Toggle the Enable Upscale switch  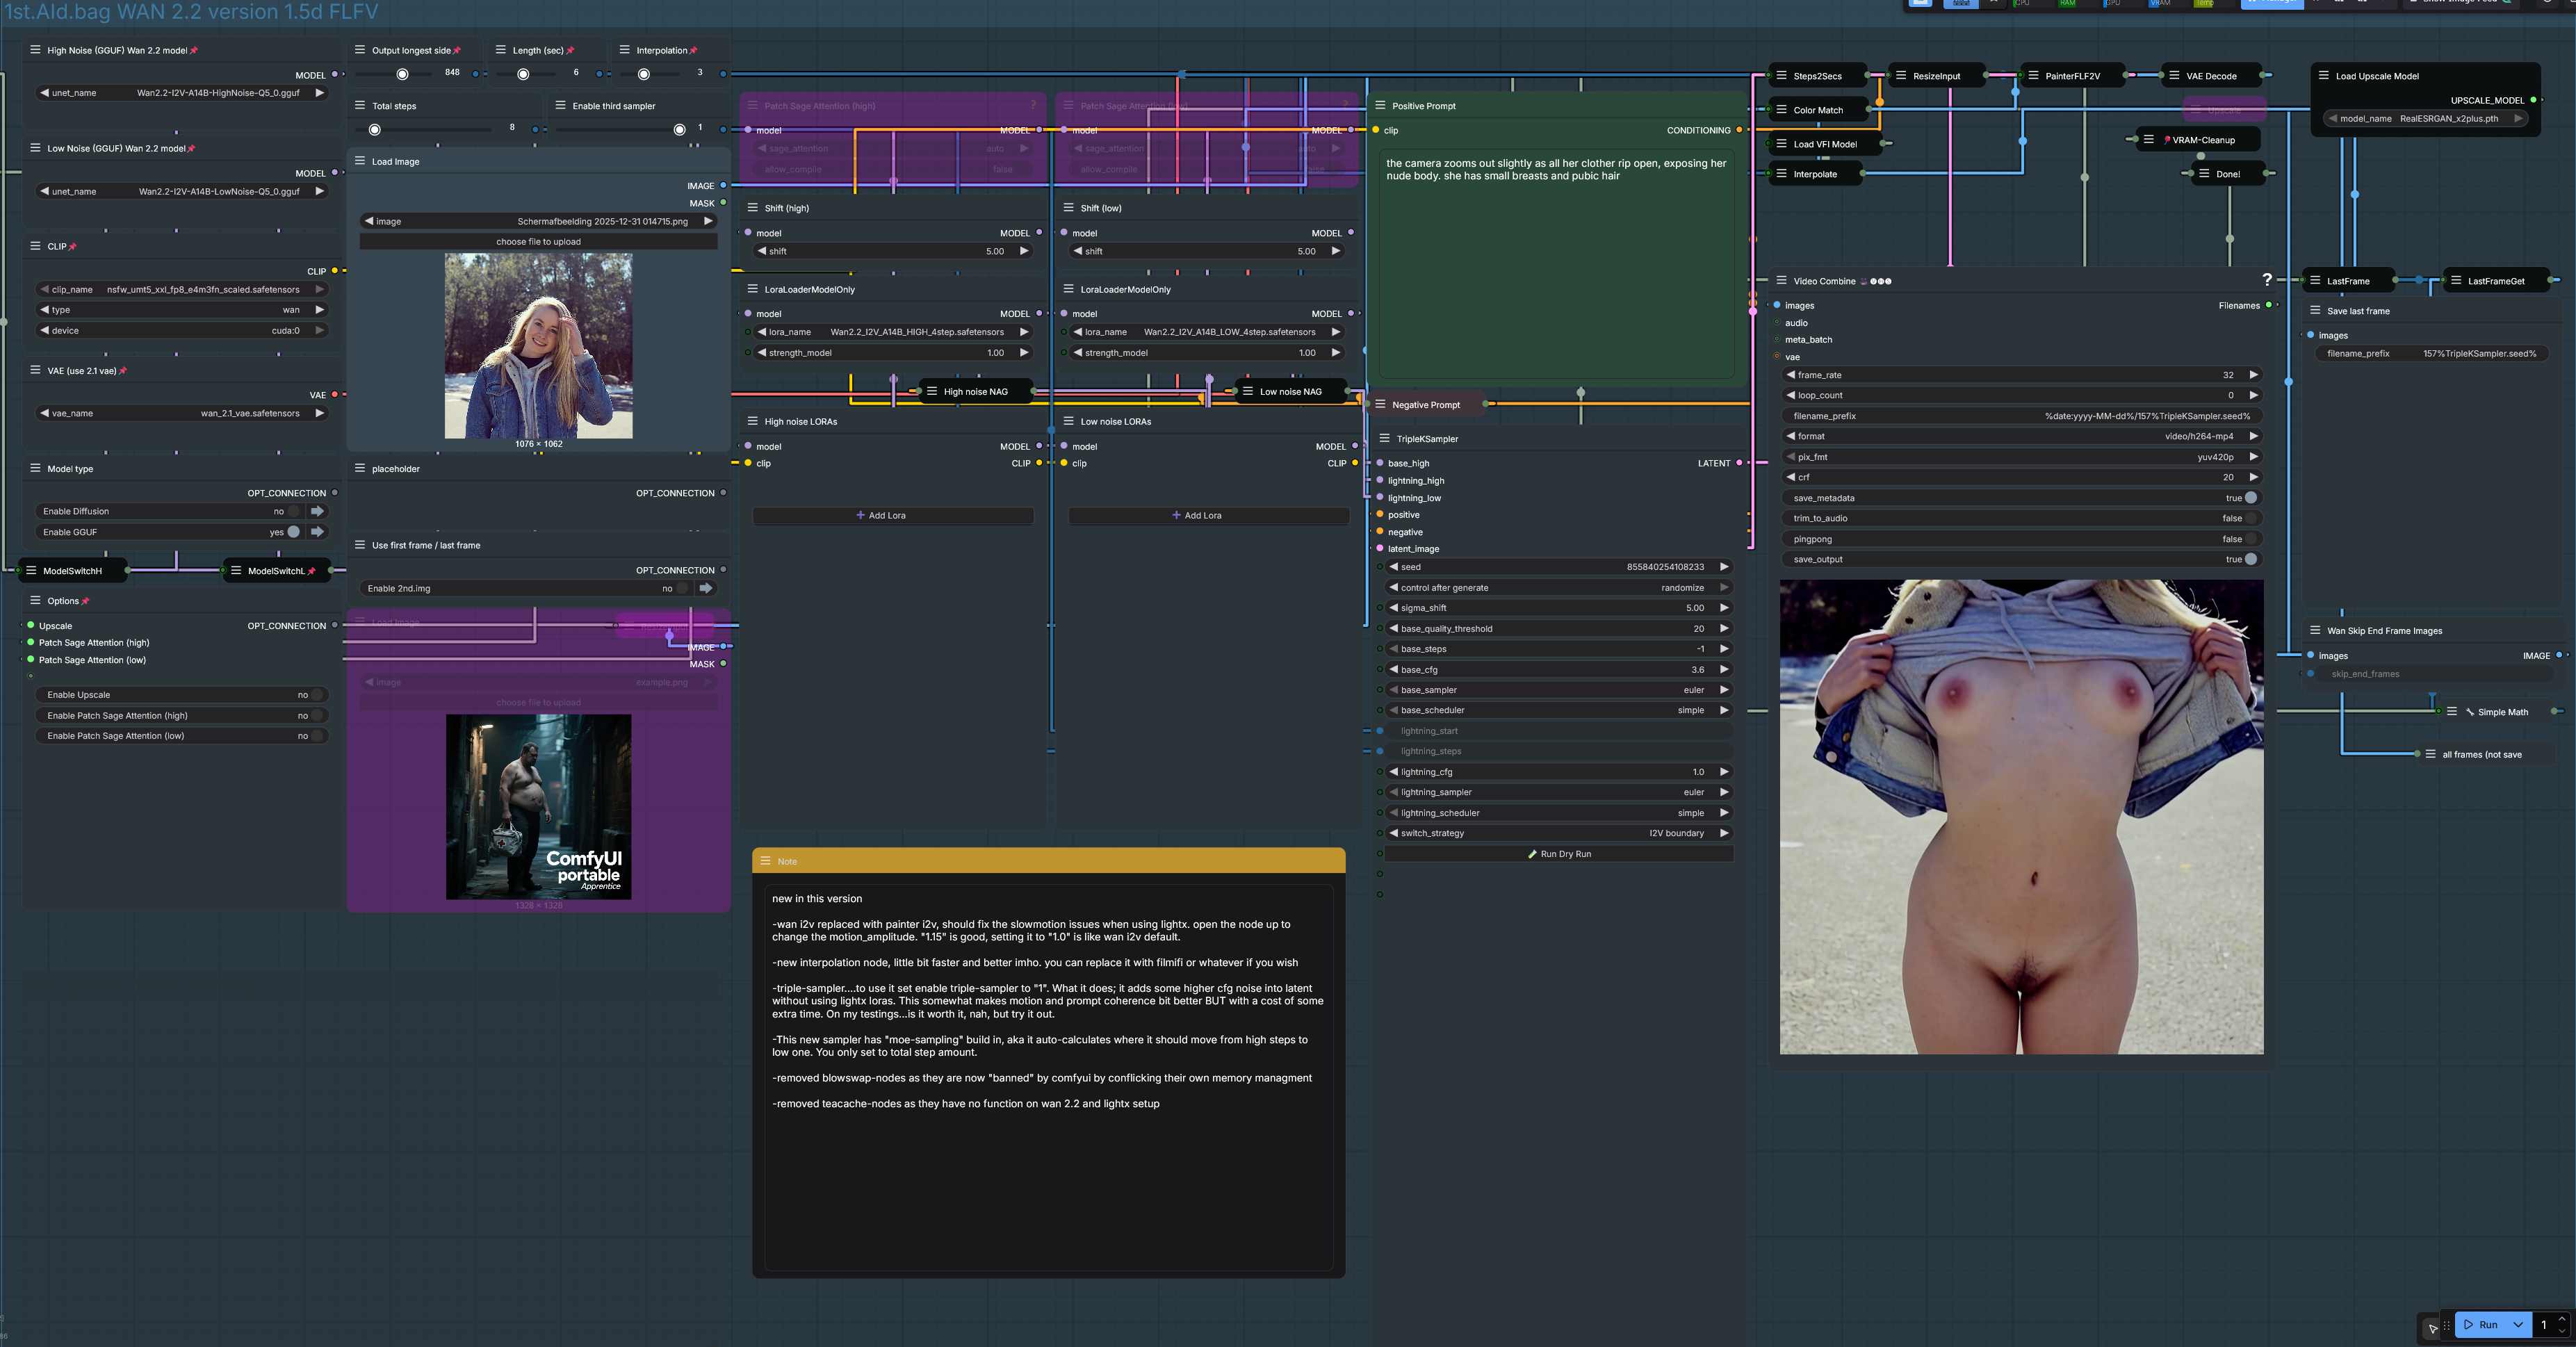(316, 695)
